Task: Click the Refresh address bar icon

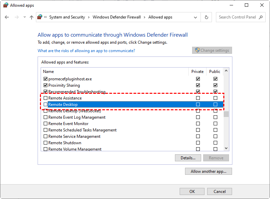Action: click(x=207, y=17)
